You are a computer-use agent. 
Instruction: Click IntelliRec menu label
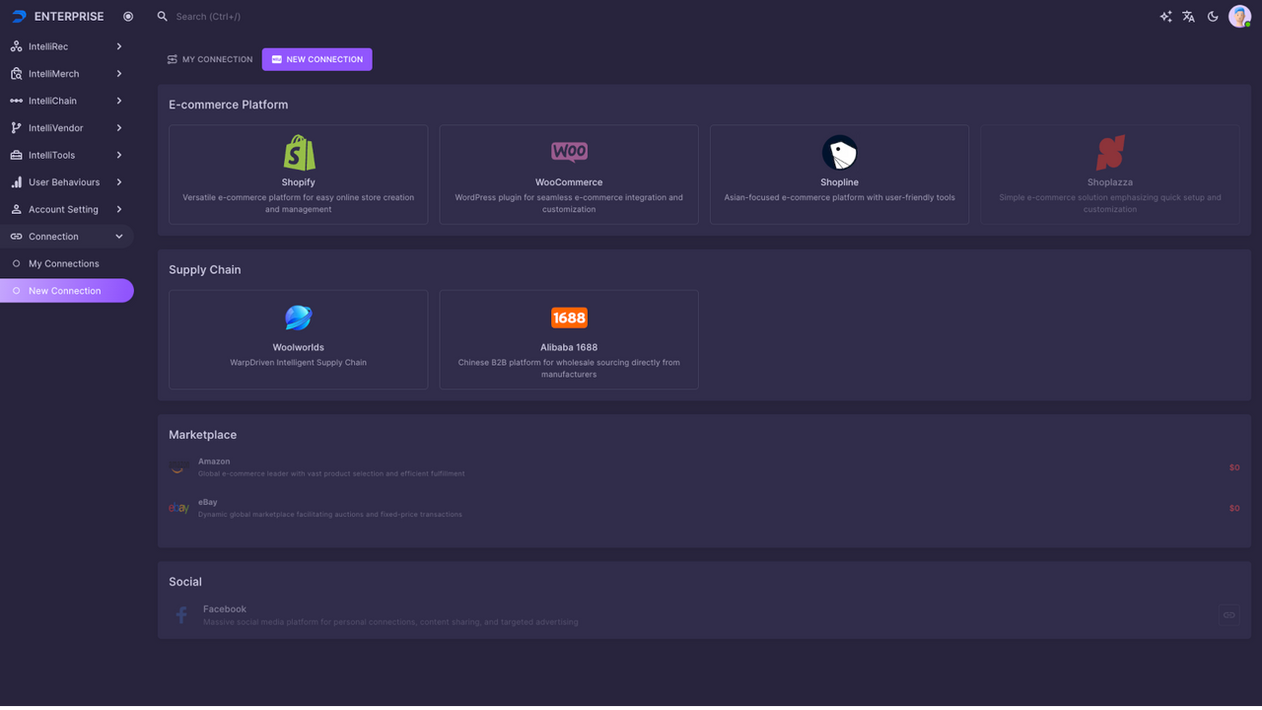pos(48,46)
